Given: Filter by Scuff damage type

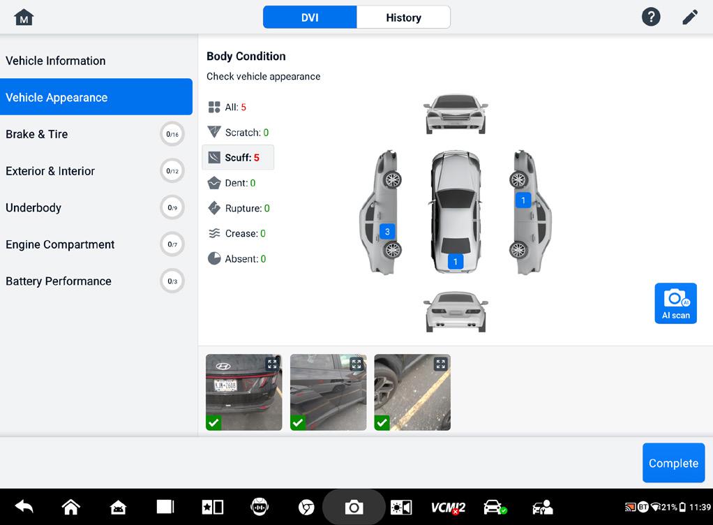Looking at the screenshot, I should tap(238, 157).
